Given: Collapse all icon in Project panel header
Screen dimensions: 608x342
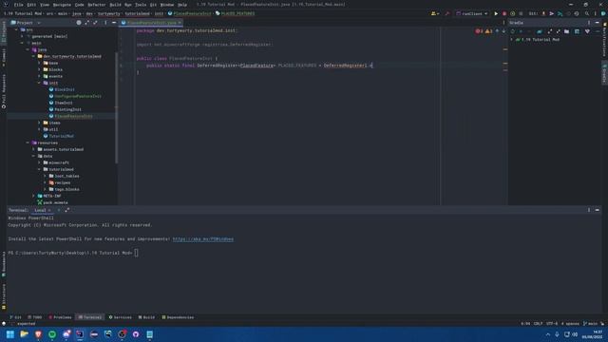Looking at the screenshot, I should (x=95, y=23).
